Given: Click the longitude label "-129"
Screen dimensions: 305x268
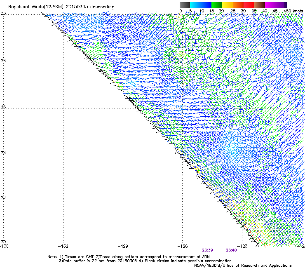Looking at the screenshot, I should coord(123,246).
